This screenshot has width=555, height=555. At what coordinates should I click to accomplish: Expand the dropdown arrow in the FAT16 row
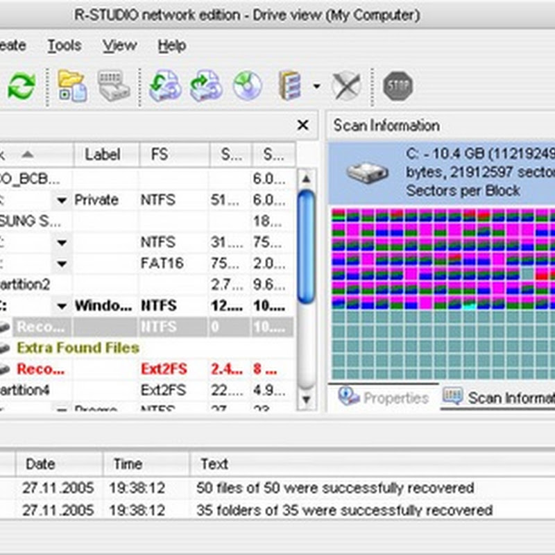[62, 264]
